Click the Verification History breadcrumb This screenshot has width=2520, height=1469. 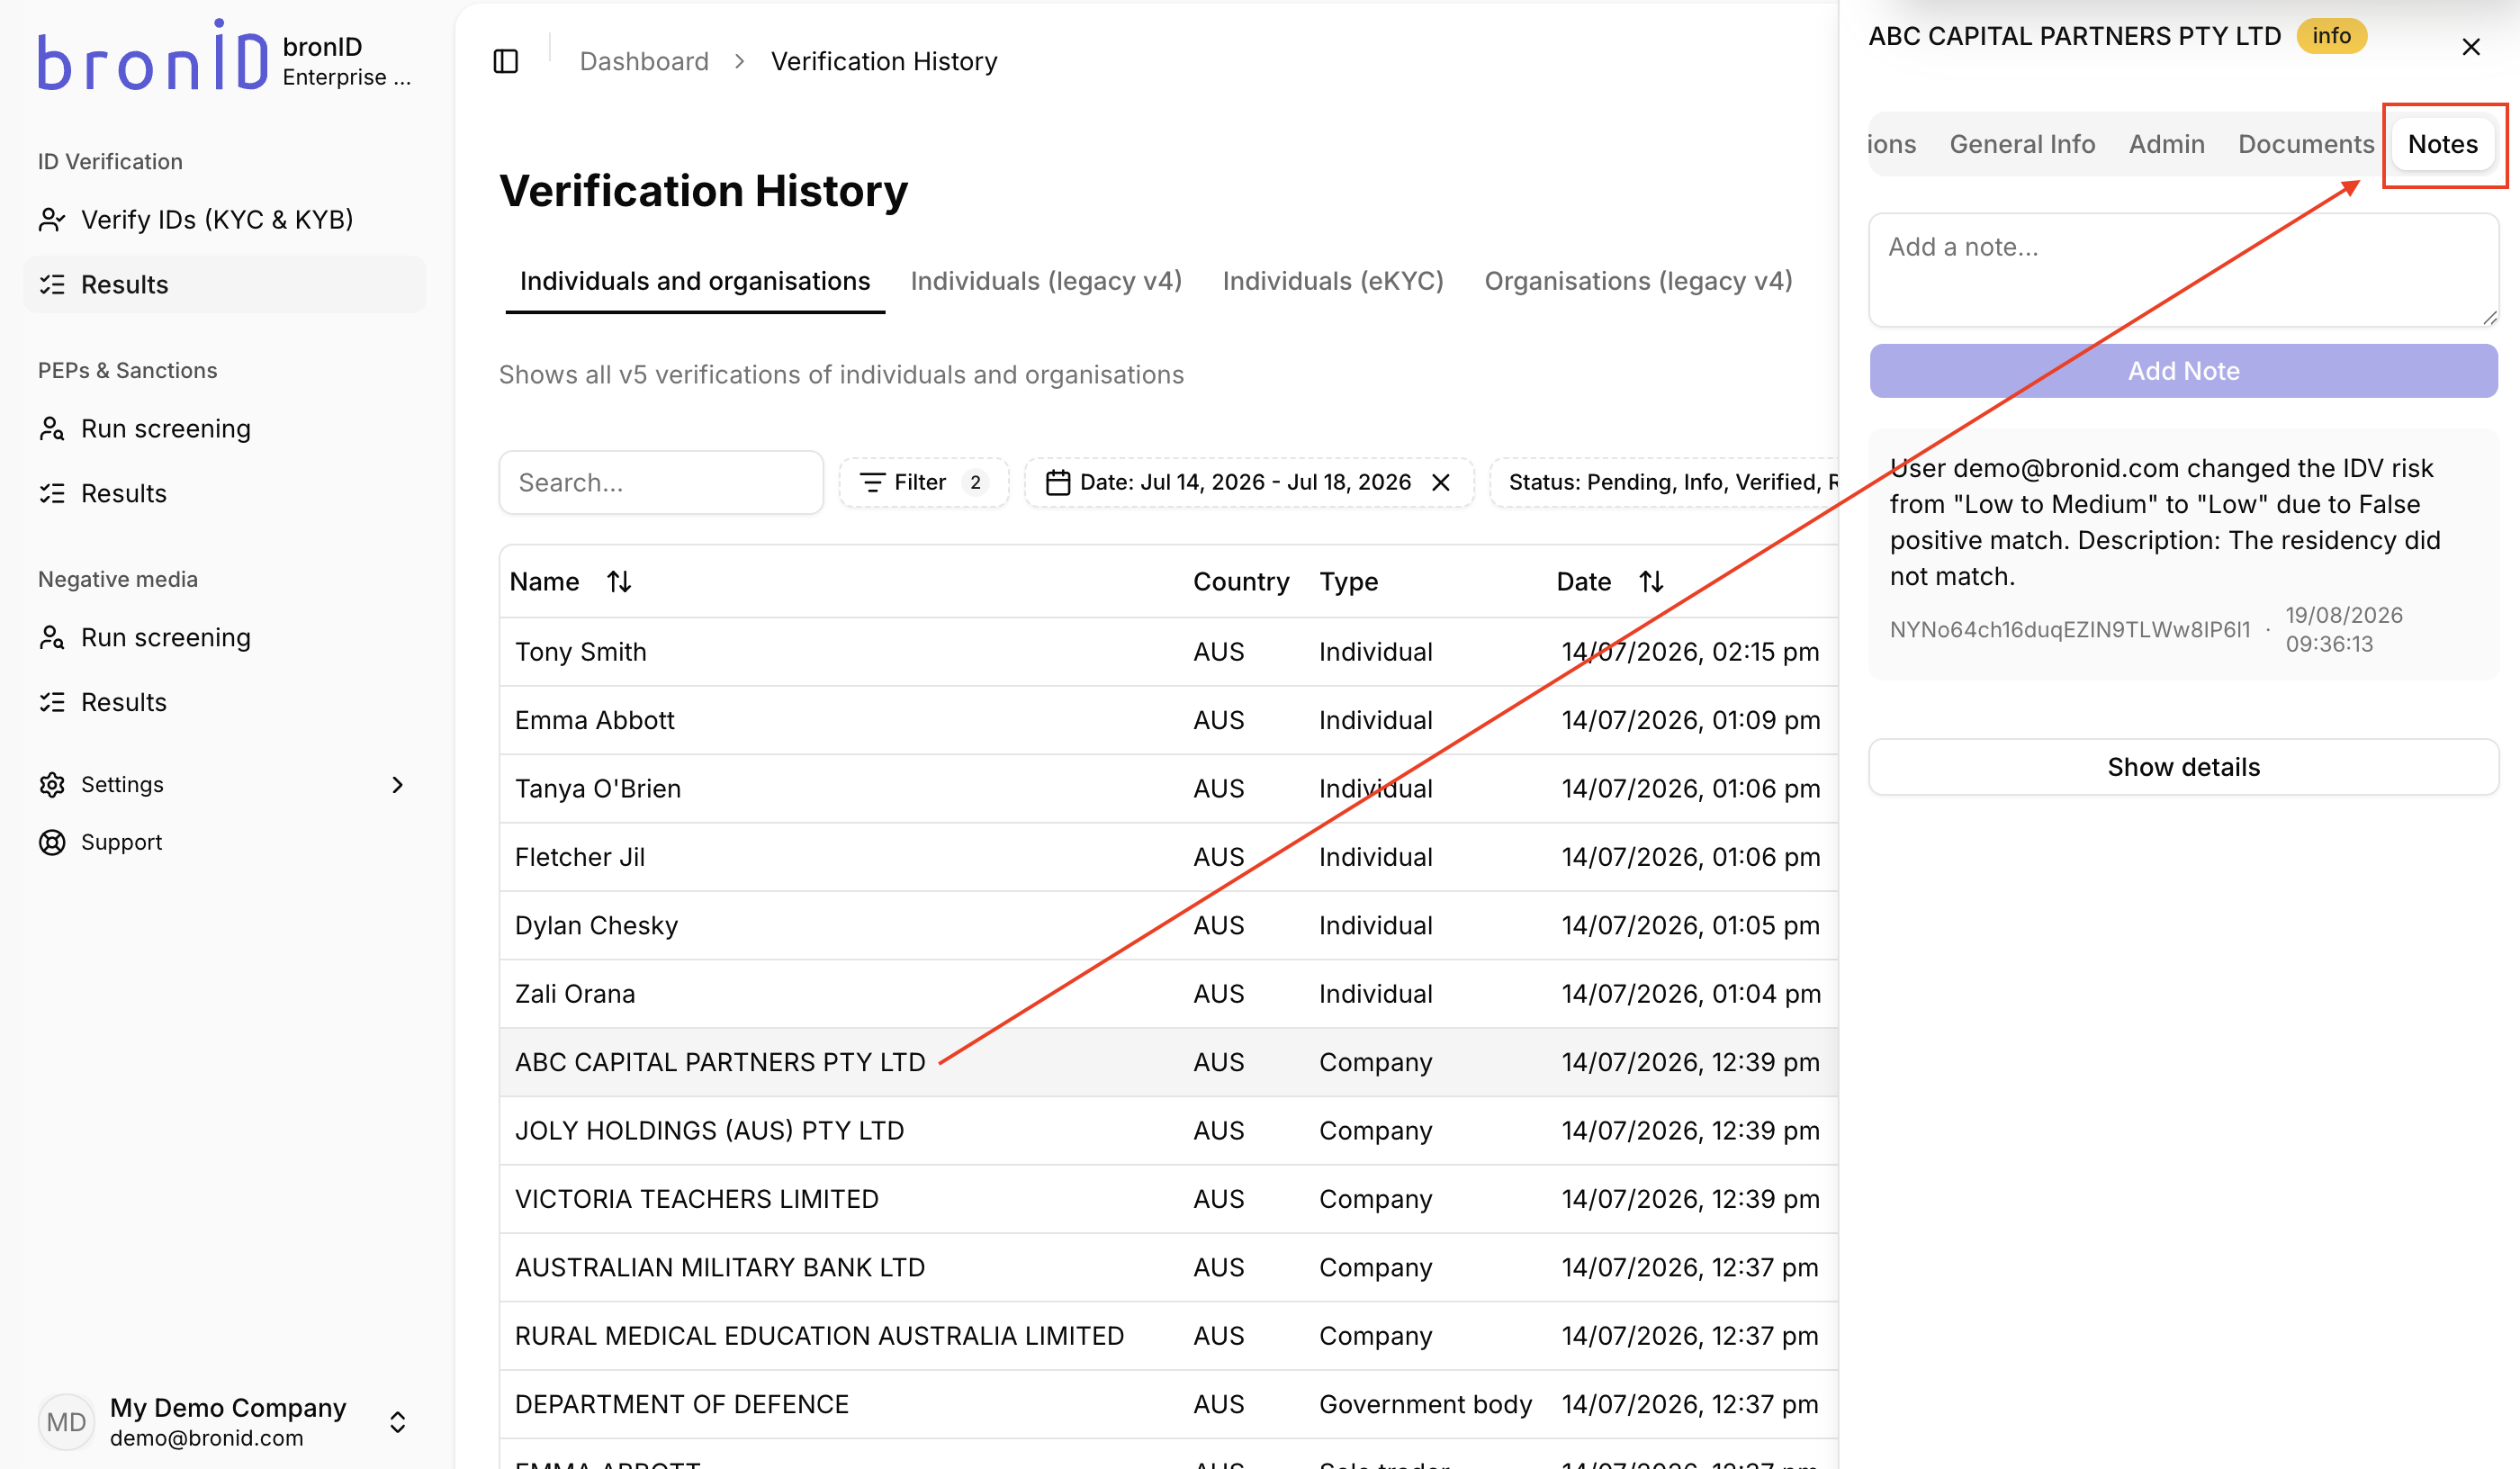pyautogui.click(x=884, y=61)
